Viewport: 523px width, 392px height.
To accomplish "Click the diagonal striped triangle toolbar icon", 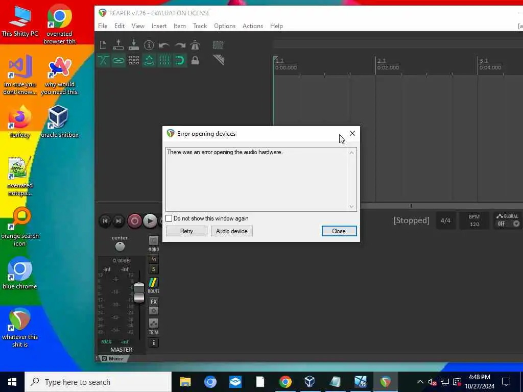I will tap(218, 60).
